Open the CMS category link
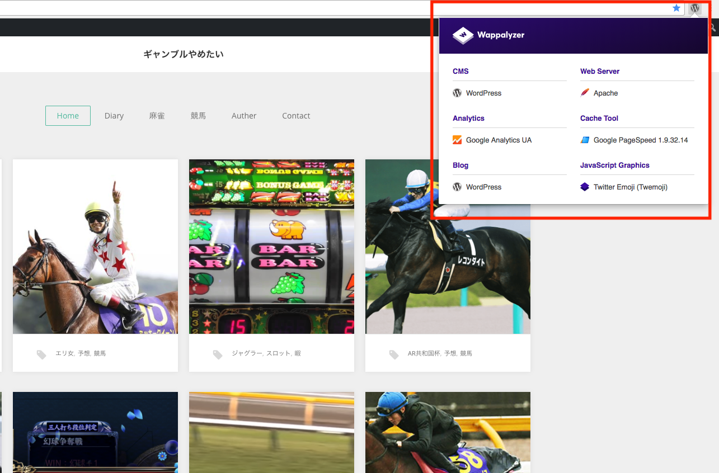Viewport: 719px width, 473px height. tap(460, 71)
